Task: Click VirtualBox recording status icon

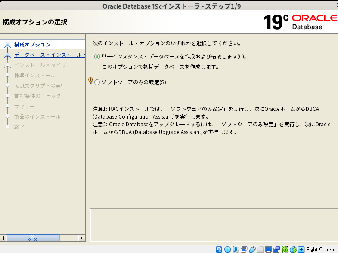Action: point(276,249)
